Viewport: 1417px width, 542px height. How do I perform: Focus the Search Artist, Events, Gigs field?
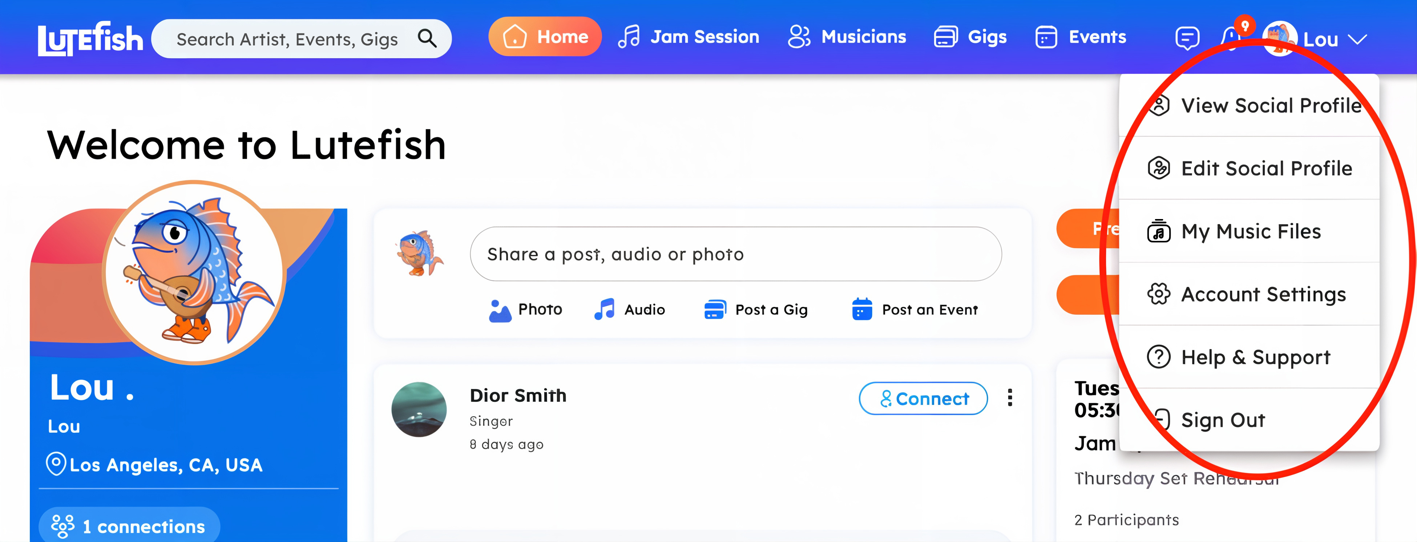[x=302, y=39]
